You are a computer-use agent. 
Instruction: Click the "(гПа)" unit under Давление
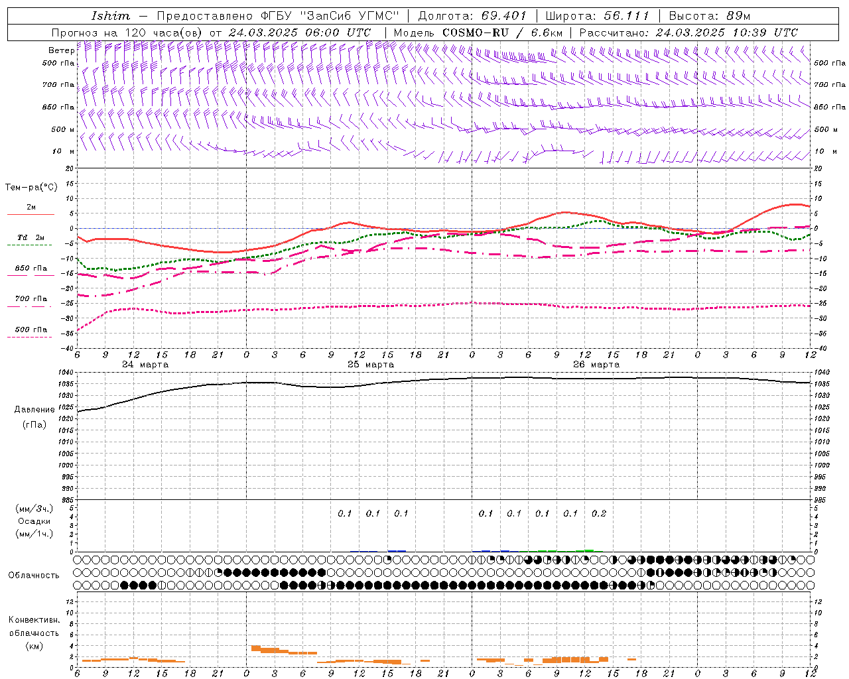click(x=33, y=425)
